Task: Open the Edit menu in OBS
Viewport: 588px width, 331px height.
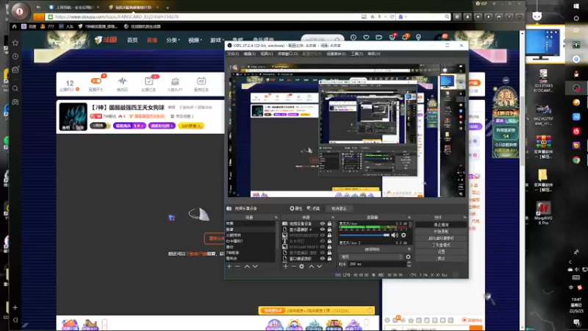Action: [249, 54]
